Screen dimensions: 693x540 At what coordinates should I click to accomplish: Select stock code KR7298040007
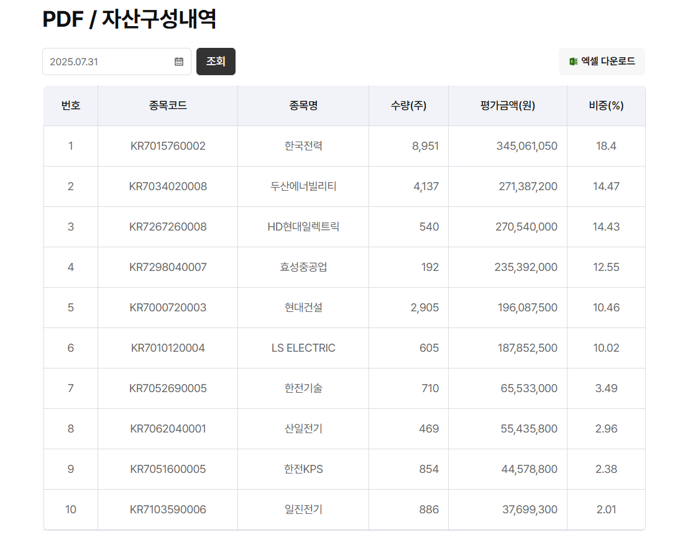[x=168, y=267]
